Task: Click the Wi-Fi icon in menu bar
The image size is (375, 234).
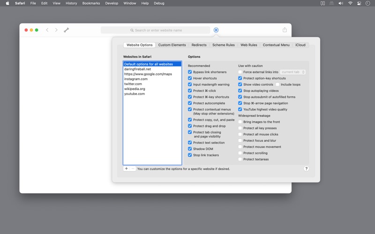Action: point(350,3)
